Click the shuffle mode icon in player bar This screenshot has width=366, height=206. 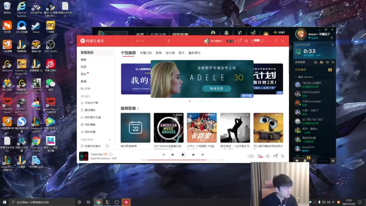pos(163,155)
